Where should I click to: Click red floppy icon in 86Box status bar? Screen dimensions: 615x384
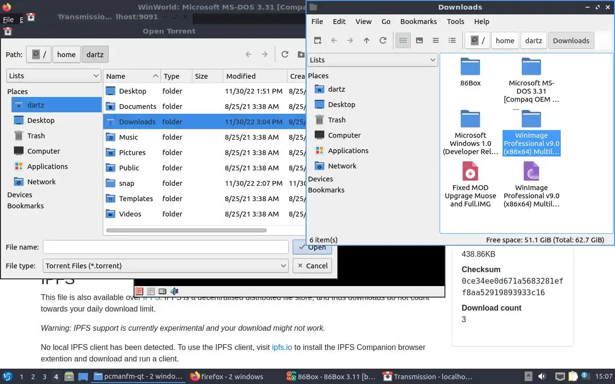[x=139, y=291]
